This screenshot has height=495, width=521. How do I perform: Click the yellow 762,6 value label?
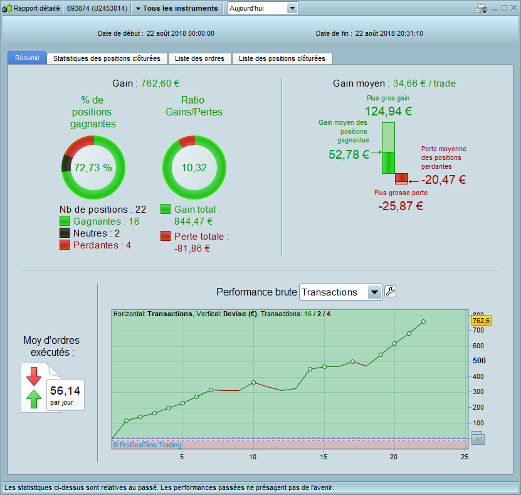pyautogui.click(x=481, y=321)
